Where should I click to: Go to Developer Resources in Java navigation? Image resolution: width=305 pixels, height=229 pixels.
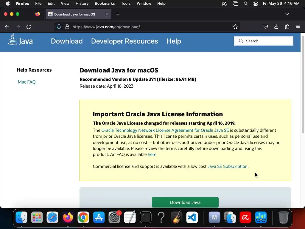[125, 41]
